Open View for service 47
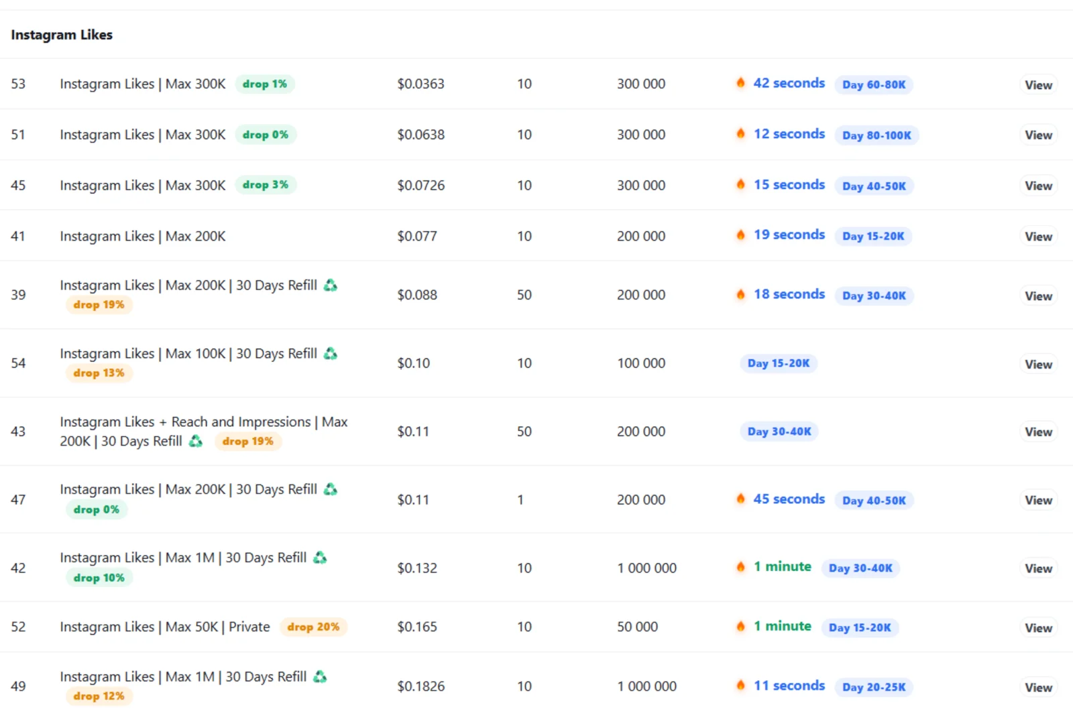The height and width of the screenshot is (719, 1073). [x=1038, y=500]
